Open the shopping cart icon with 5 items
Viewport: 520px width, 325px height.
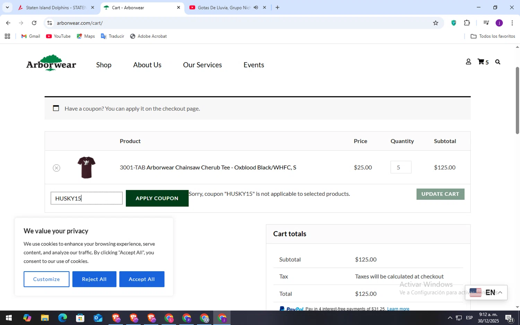tap(483, 62)
